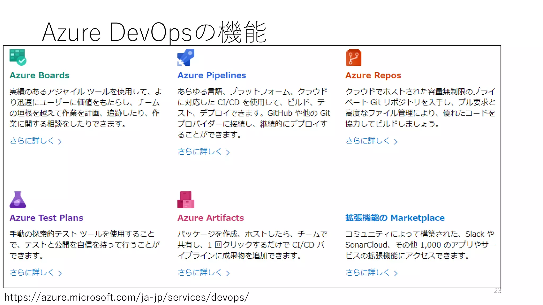Click the Azure Pipelines rocket icon
This screenshot has width=543, height=305.
186,57
